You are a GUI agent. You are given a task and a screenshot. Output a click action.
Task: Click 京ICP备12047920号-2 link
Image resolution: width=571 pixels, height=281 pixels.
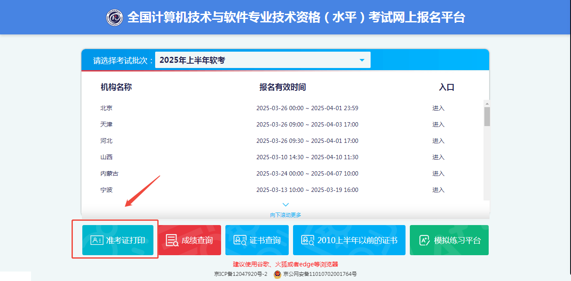click(x=240, y=274)
